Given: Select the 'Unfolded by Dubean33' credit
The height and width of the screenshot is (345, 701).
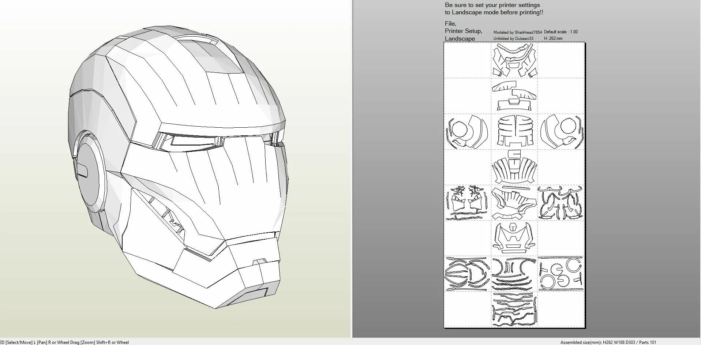Looking at the screenshot, I should [513, 38].
